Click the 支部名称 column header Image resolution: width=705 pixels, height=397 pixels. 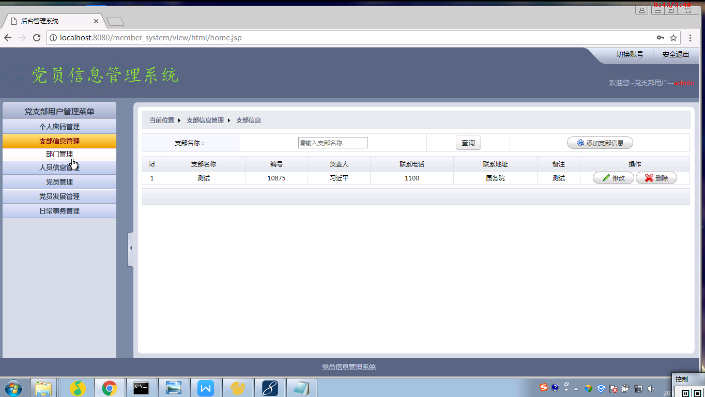click(204, 164)
